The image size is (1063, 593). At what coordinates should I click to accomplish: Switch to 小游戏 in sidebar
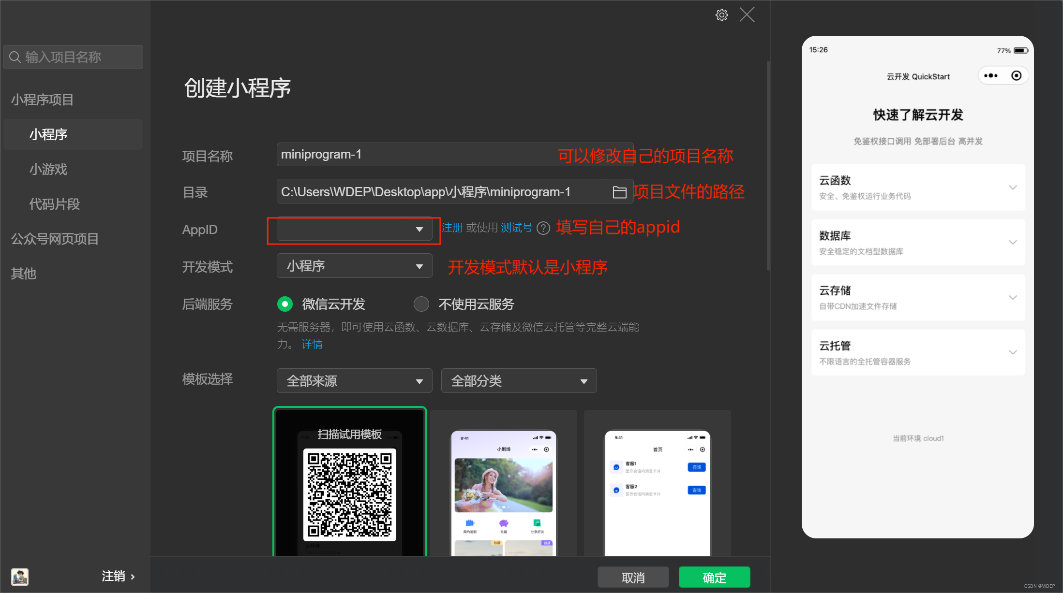pos(48,169)
